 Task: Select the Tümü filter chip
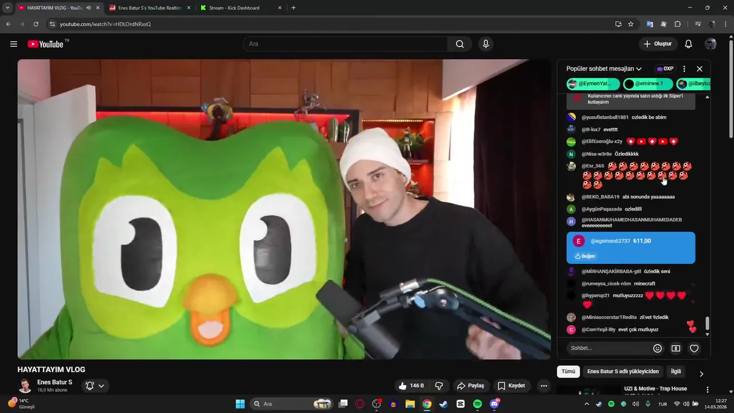[x=568, y=372]
